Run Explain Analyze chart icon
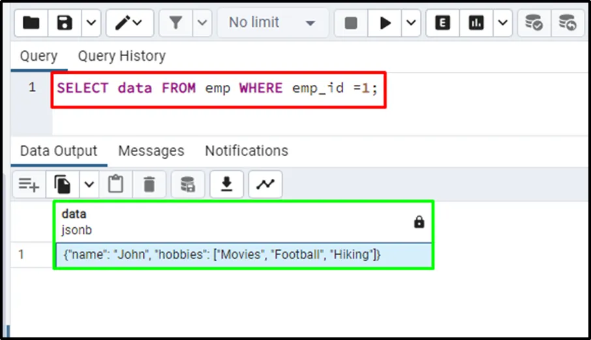 click(x=476, y=23)
